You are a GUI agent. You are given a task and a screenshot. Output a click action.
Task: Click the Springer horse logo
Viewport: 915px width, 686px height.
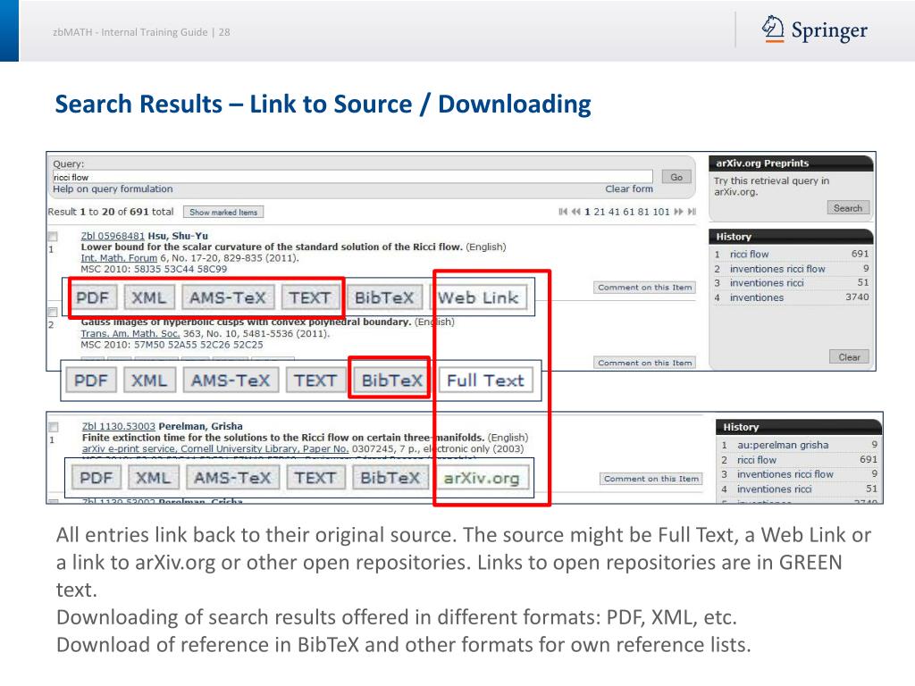[773, 29]
